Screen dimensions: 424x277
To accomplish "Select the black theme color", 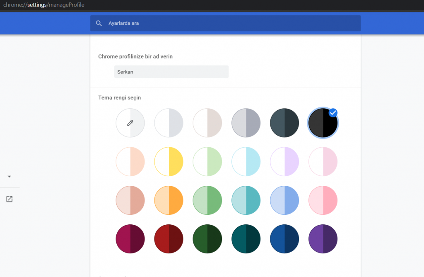I will click(322, 124).
